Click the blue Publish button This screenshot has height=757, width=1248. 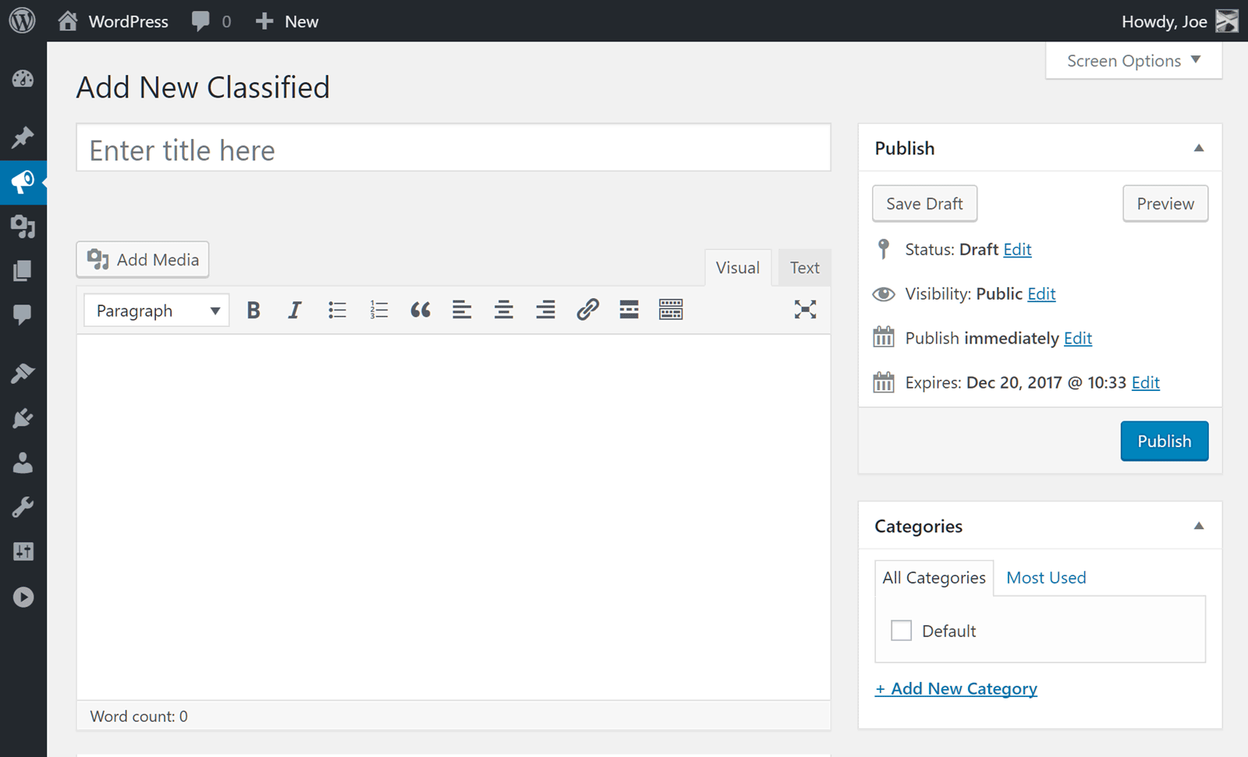(x=1164, y=441)
